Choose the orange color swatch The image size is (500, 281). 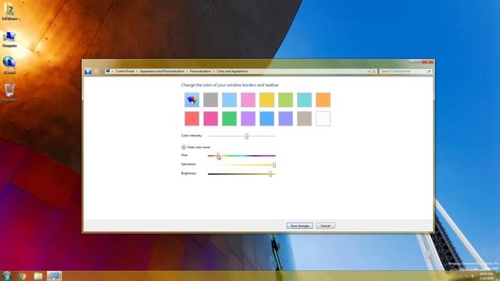coord(323,100)
